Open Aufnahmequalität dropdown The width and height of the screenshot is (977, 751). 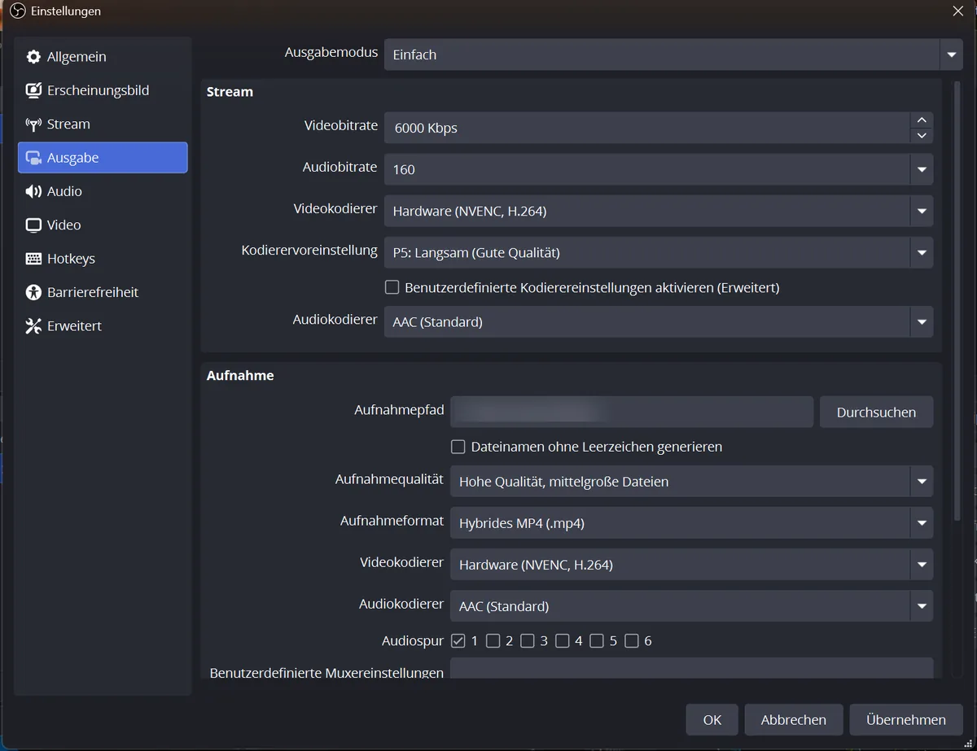(692, 482)
